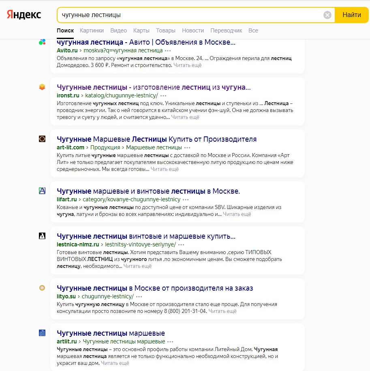Click the art-lit.com domain link
The width and height of the screenshot is (370, 371).
pyautogui.click(x=71, y=147)
